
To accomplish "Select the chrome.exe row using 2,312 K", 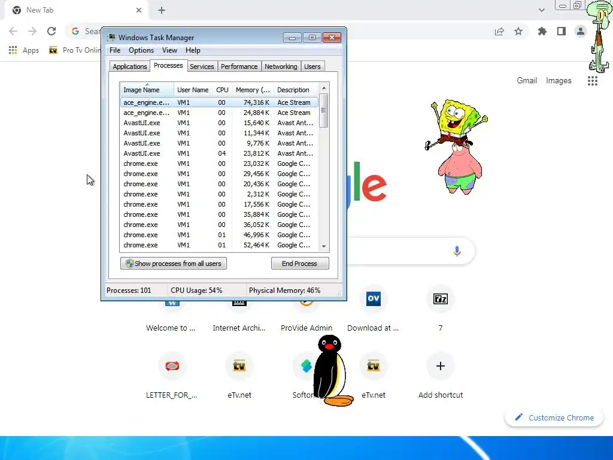I will (219, 194).
